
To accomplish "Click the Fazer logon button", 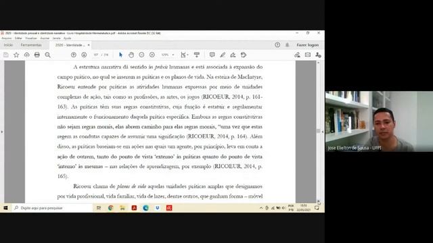I will click(308, 45).
